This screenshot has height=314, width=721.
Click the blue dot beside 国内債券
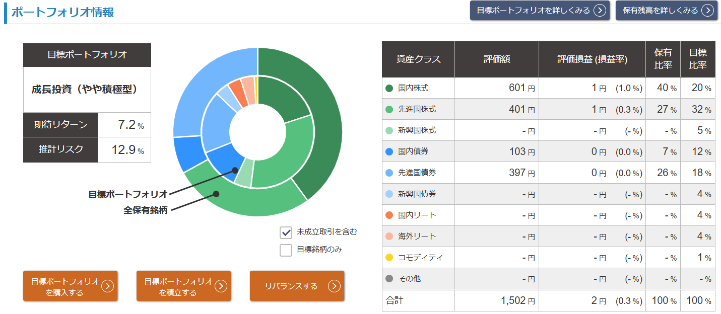(389, 151)
